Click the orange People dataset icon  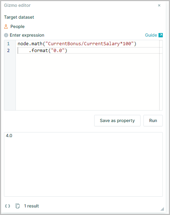tap(6, 27)
